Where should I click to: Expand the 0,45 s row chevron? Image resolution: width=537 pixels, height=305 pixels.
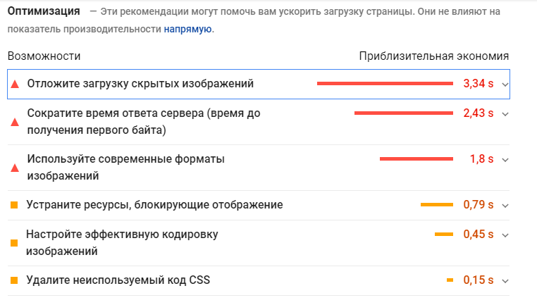coord(505,235)
